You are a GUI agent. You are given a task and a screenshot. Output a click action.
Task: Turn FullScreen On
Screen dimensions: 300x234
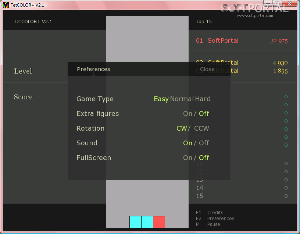(x=187, y=158)
